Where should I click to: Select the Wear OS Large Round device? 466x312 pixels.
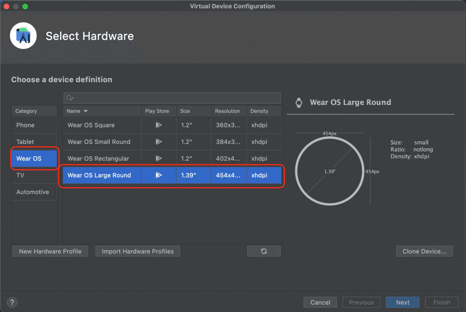coord(172,175)
